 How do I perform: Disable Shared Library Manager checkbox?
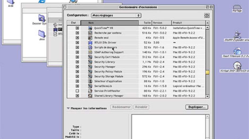77,96
